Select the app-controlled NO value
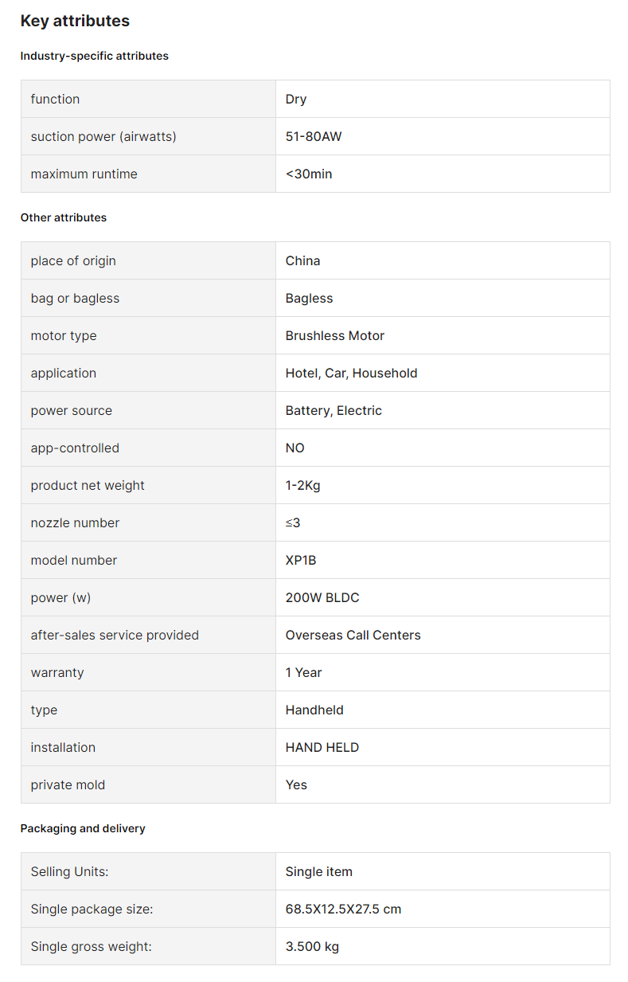Screen dimensions: 628x982 (x=295, y=448)
